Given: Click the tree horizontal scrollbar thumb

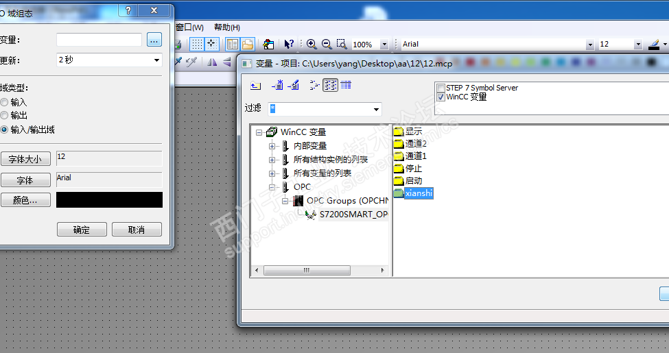Looking at the screenshot, I should tap(307, 270).
